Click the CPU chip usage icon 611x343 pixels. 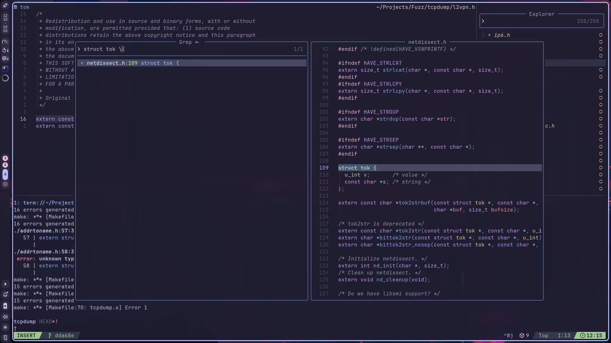click(x=5, y=58)
